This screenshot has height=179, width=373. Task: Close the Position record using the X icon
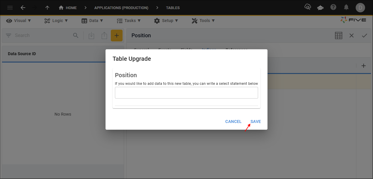pyautogui.click(x=352, y=35)
